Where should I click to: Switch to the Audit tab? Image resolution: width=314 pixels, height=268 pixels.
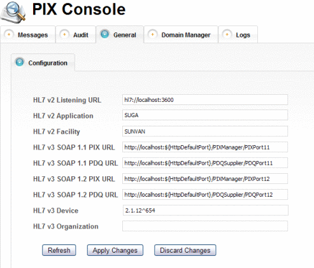[x=76, y=34]
